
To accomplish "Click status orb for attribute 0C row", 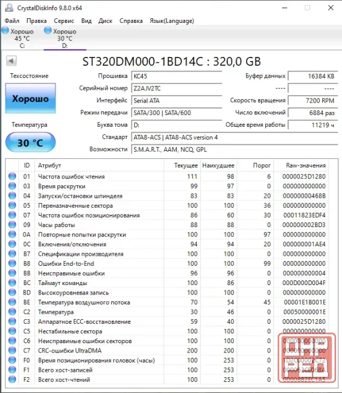I will pyautogui.click(x=12, y=244).
